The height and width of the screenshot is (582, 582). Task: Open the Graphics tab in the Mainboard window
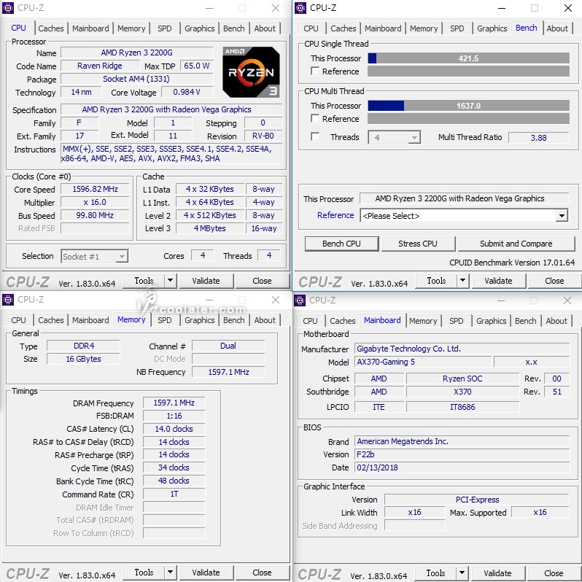(x=491, y=321)
